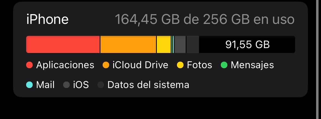This screenshot has height=119, width=321.
Task: Select the dark system data bar segment
Action: point(193,45)
